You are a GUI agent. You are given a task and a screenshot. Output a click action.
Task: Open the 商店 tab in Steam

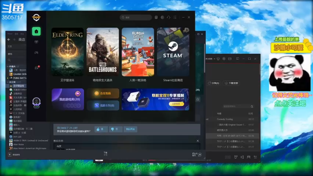click(22, 40)
